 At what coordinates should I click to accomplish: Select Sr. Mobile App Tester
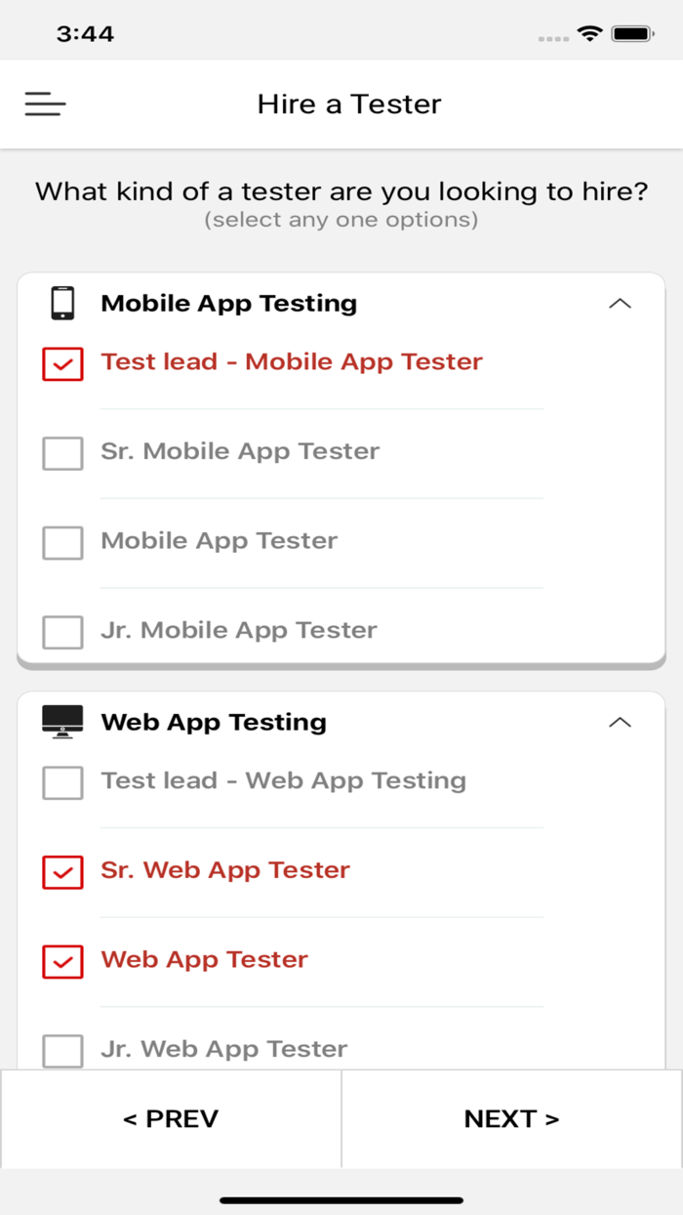pyautogui.click(x=62, y=453)
